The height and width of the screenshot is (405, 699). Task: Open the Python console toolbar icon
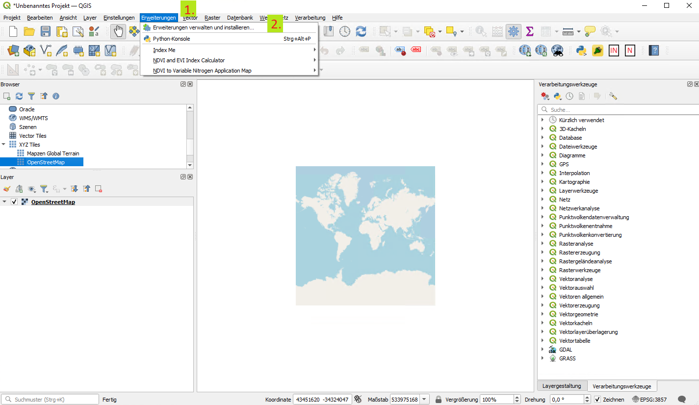582,50
